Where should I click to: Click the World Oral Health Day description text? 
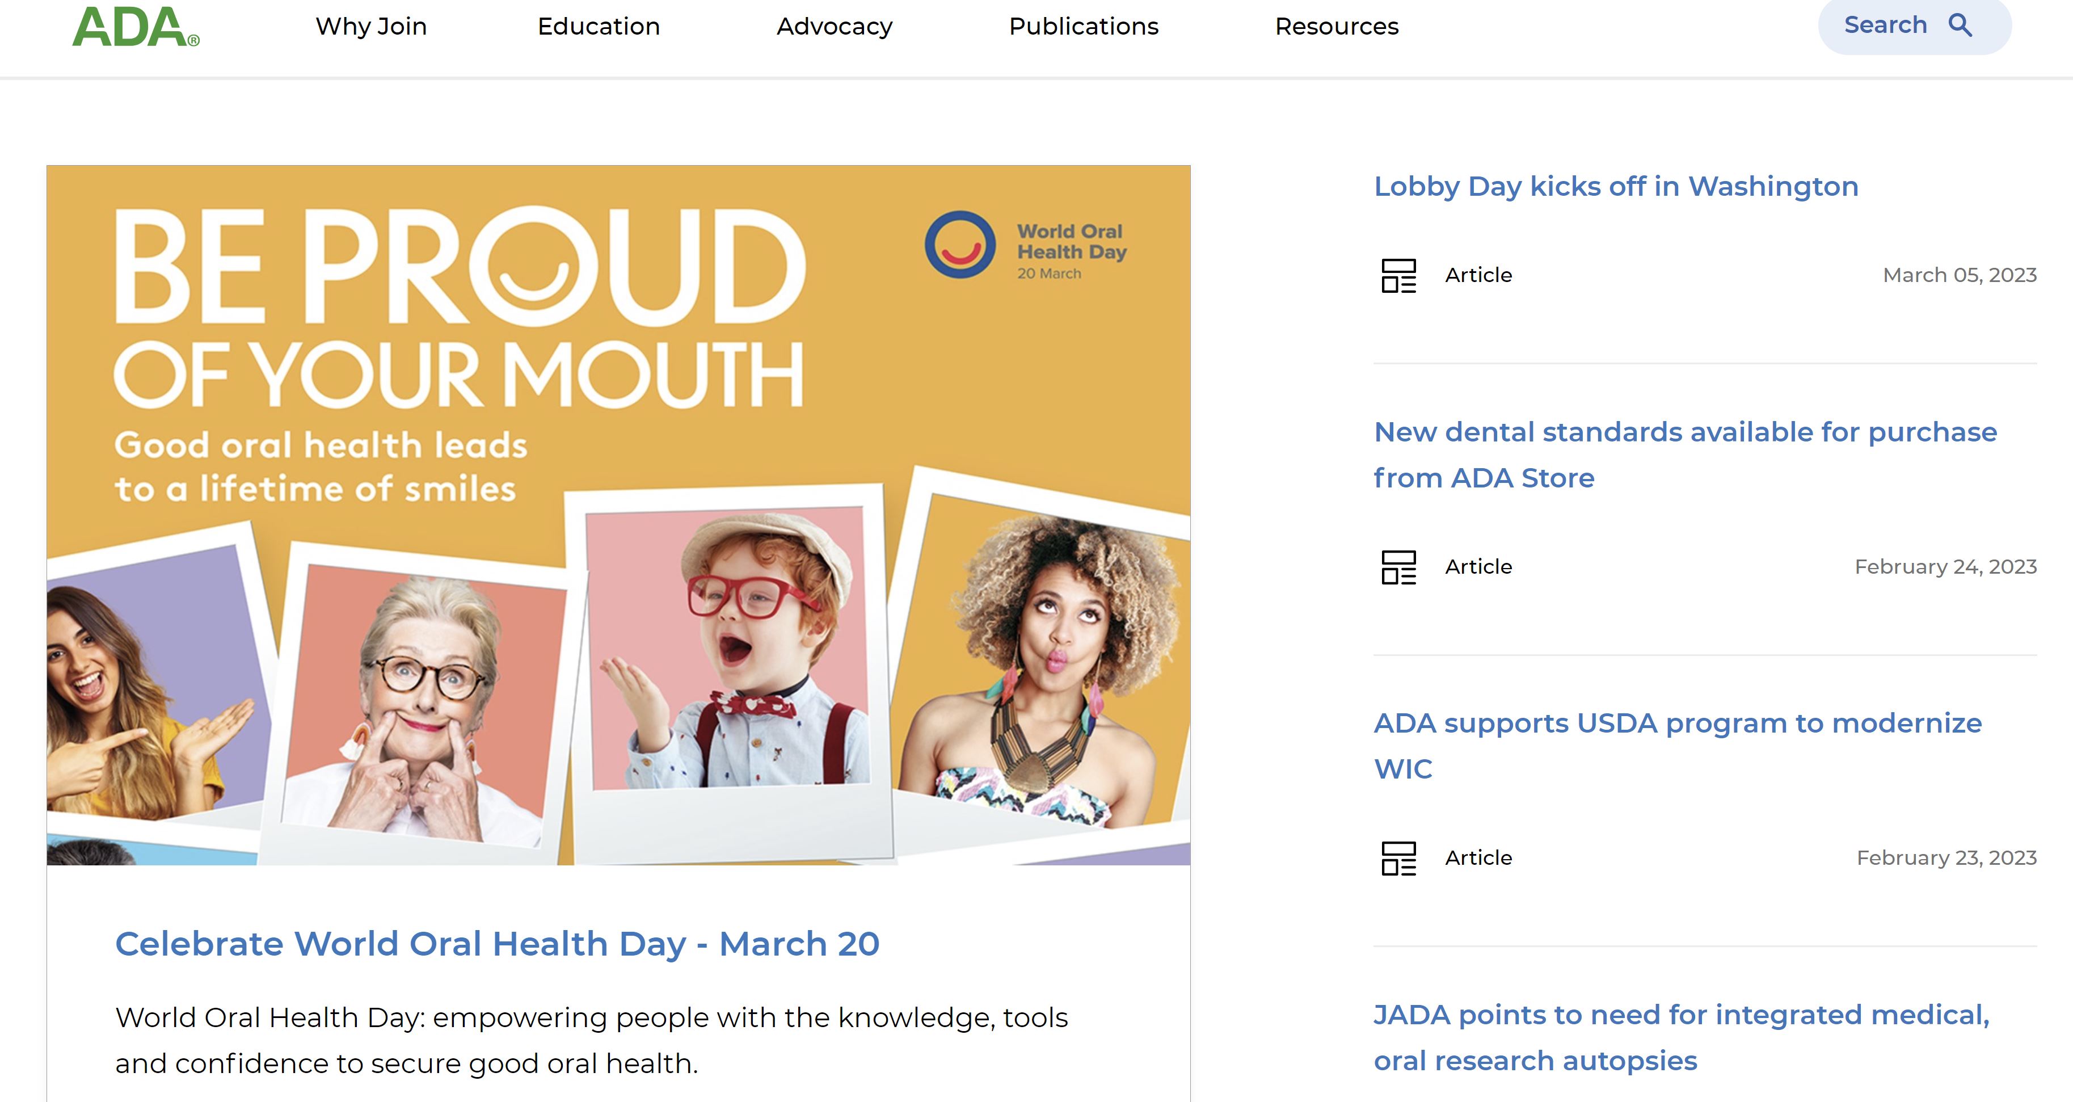591,1040
